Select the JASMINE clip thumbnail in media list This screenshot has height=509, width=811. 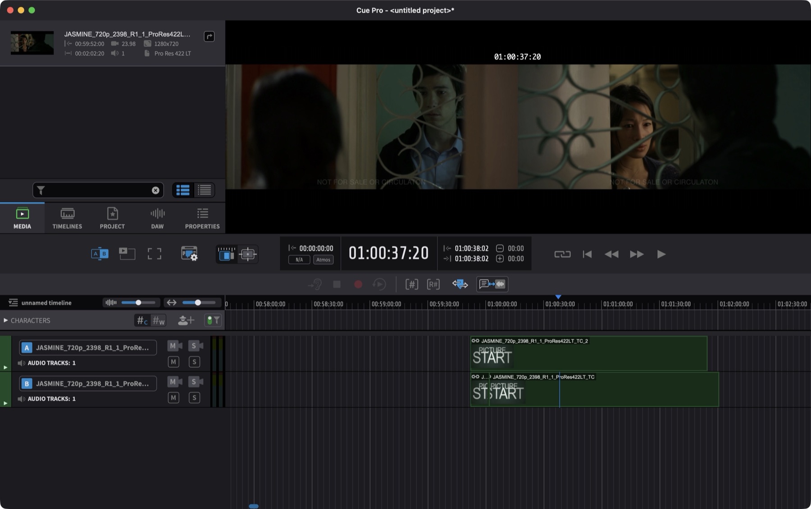pos(32,43)
